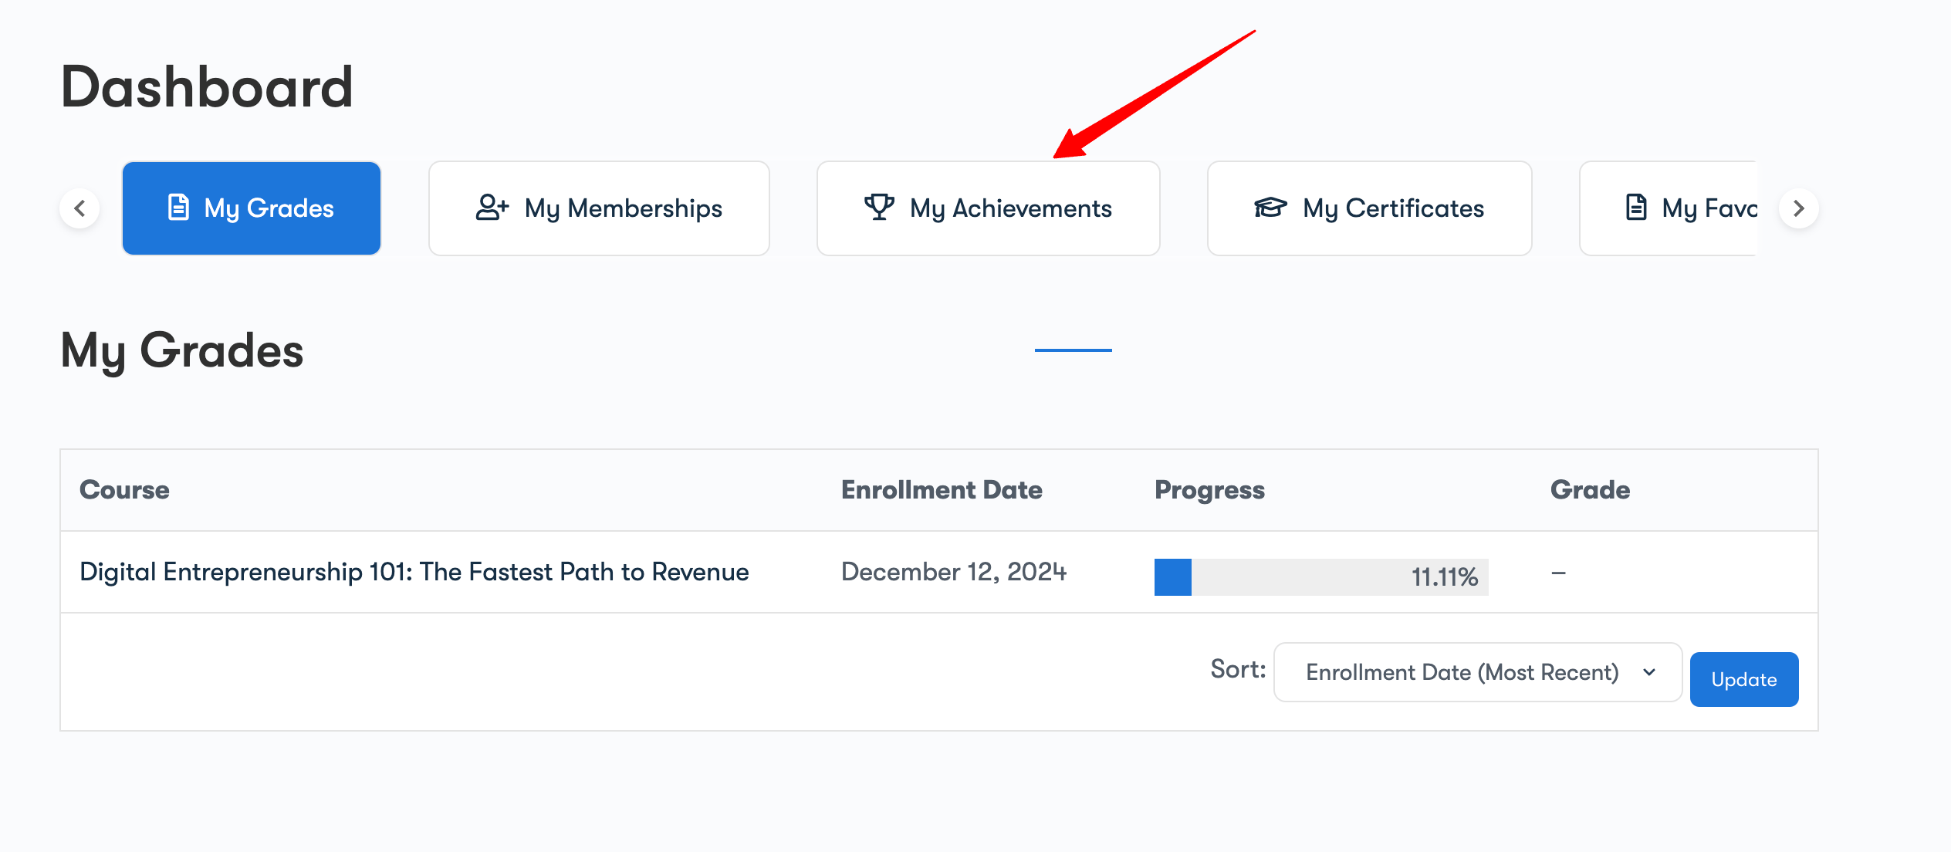Click the graduation cap icon on My Certificates
The width and height of the screenshot is (1951, 852).
click(1270, 208)
